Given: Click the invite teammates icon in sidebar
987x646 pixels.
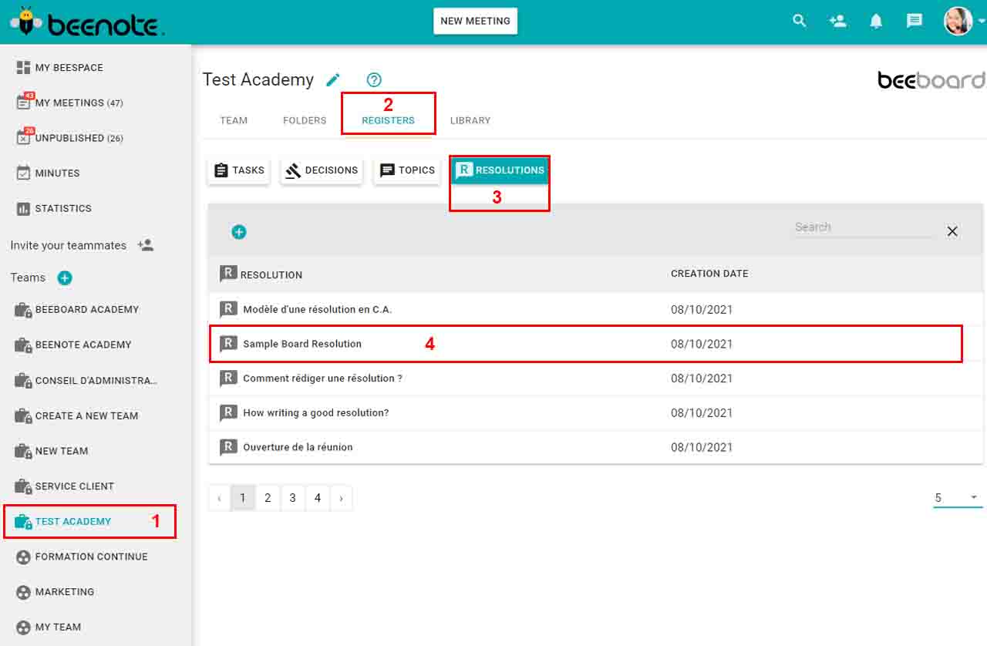Looking at the screenshot, I should coord(146,245).
